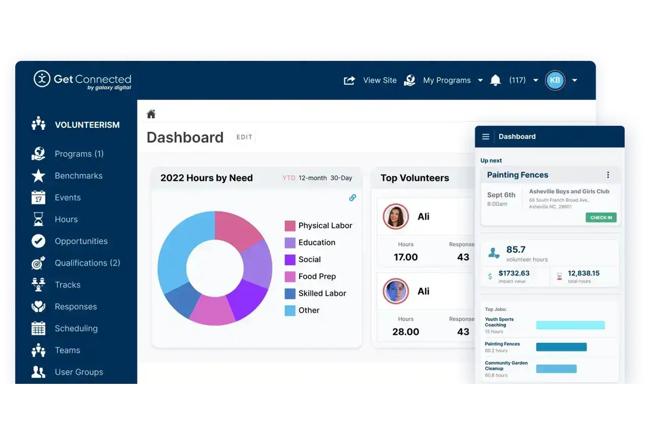Click the User Groups icon
648x432 pixels.
click(39, 372)
